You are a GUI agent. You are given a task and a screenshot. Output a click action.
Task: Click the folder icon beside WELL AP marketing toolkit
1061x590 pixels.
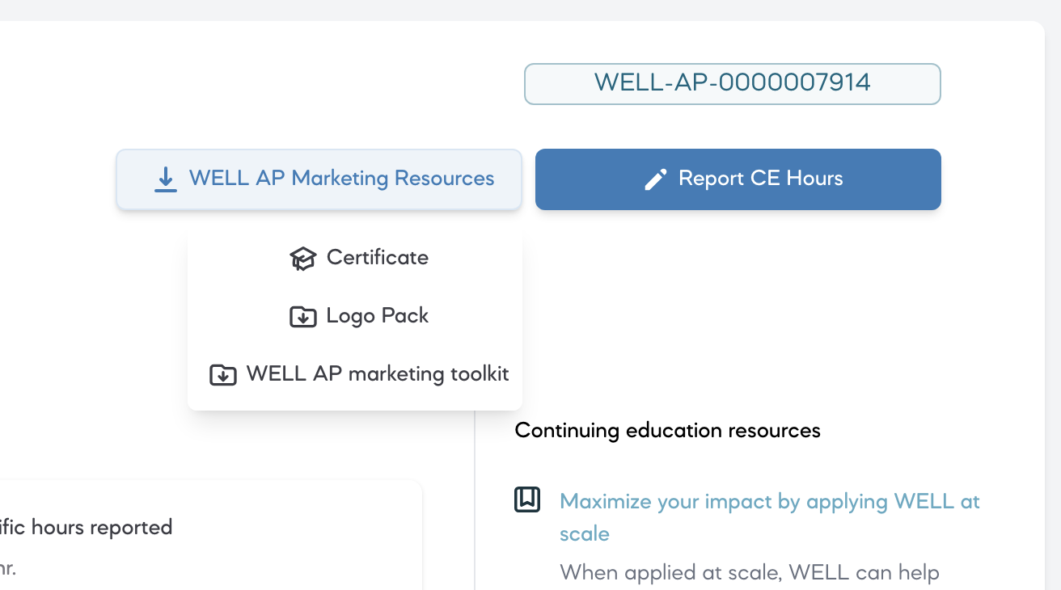(223, 375)
